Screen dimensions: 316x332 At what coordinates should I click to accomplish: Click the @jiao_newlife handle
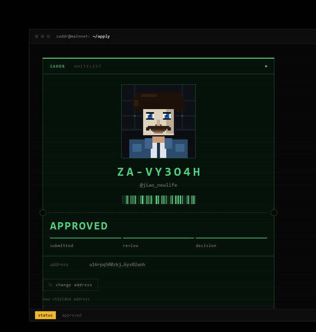point(158,185)
